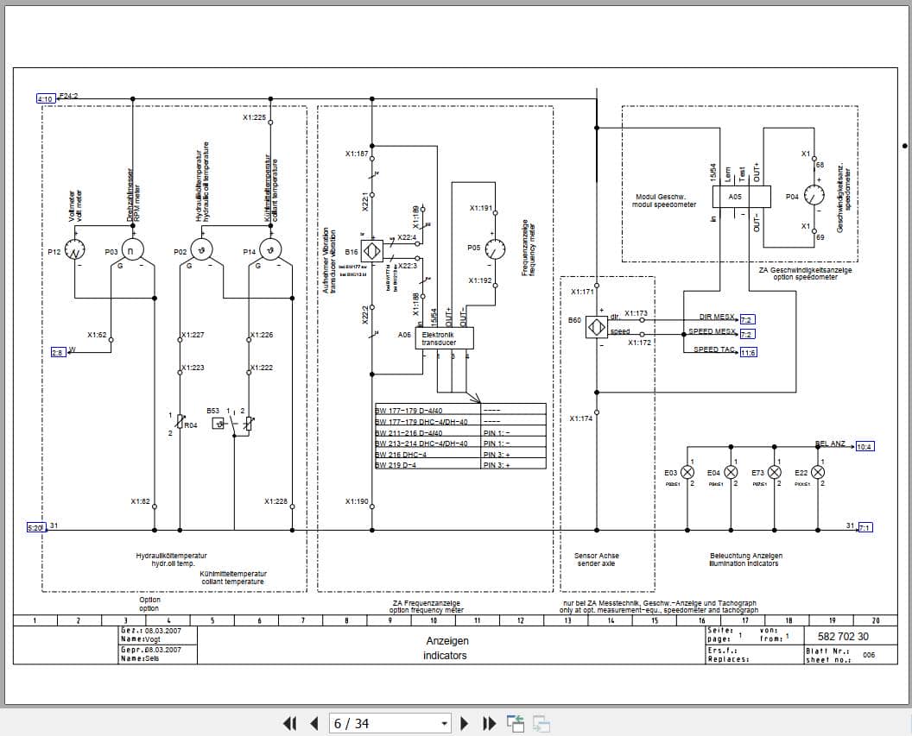
Task: Jump to the last page
Action: (490, 723)
